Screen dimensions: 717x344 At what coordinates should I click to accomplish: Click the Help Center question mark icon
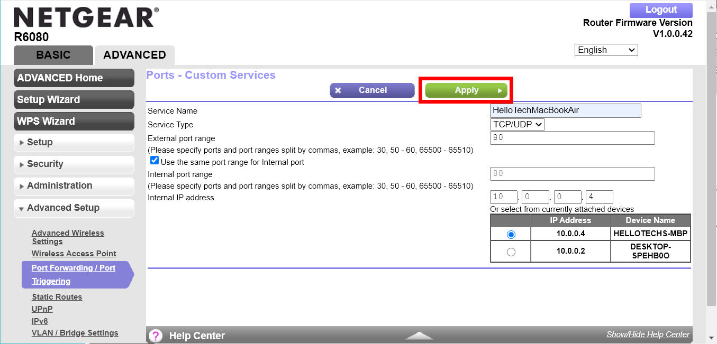point(156,336)
